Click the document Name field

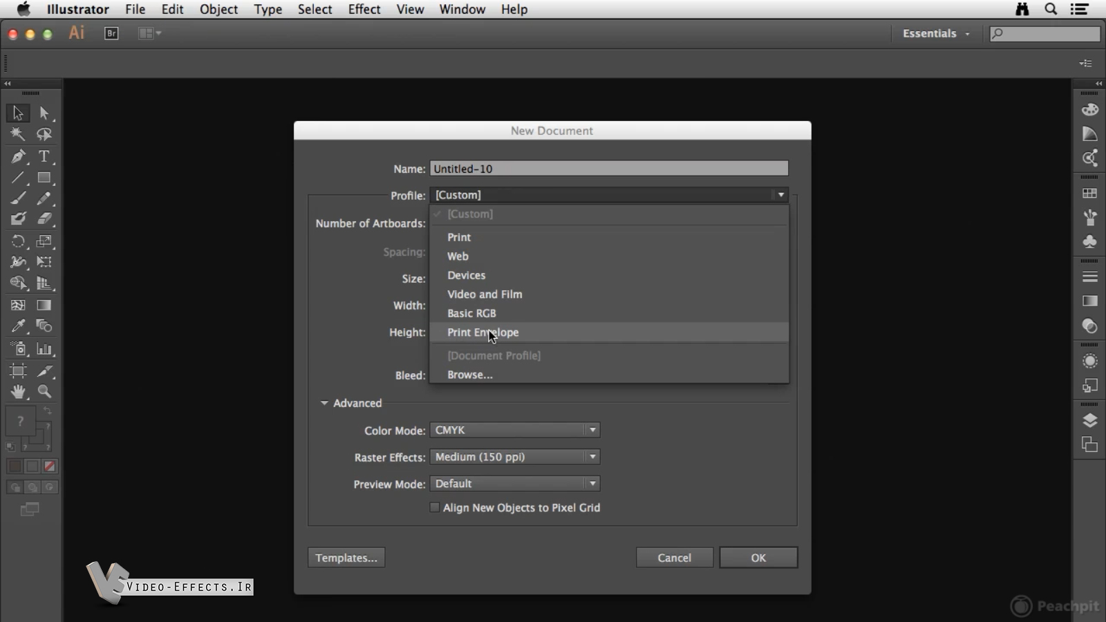609,169
